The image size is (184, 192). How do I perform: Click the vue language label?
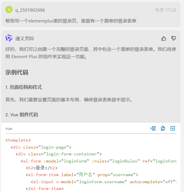pyautogui.click(x=9, y=128)
